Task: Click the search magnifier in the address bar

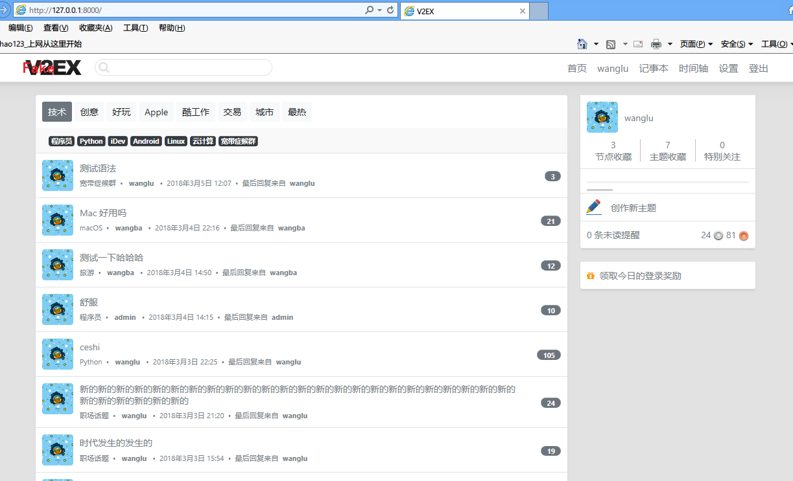Action: (369, 10)
